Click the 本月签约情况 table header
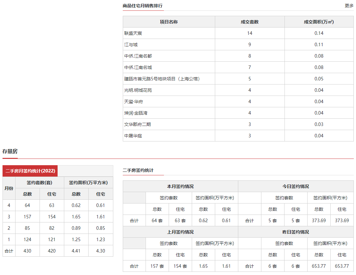 tap(180, 186)
